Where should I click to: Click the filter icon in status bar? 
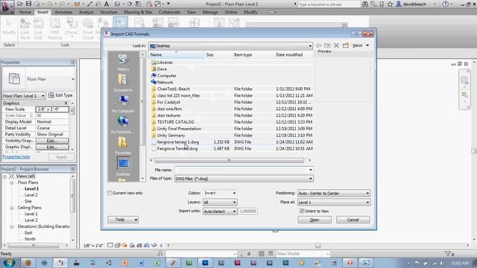448,253
